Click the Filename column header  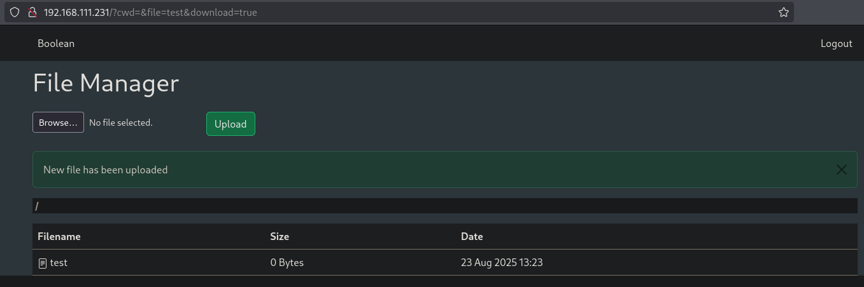[x=59, y=236]
